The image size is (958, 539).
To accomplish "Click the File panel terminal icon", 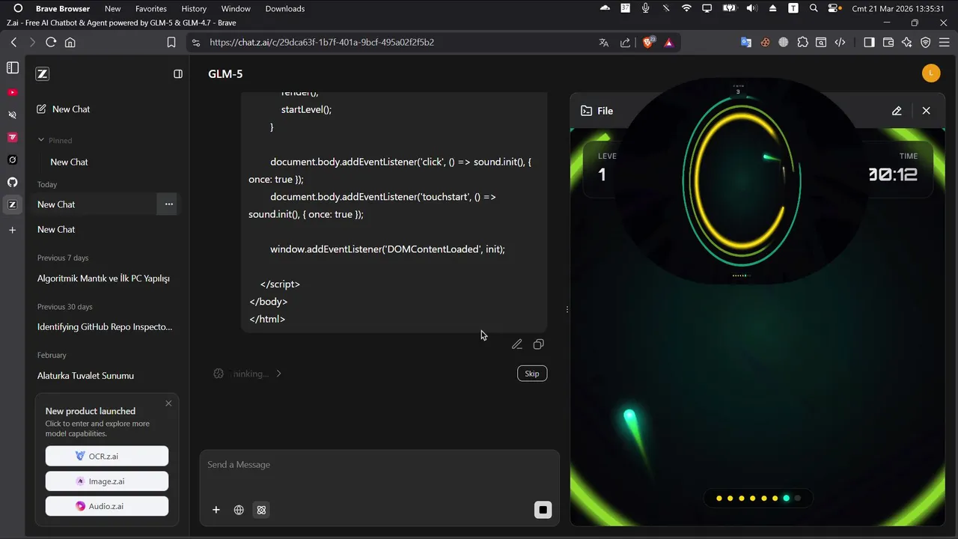I will point(586,111).
